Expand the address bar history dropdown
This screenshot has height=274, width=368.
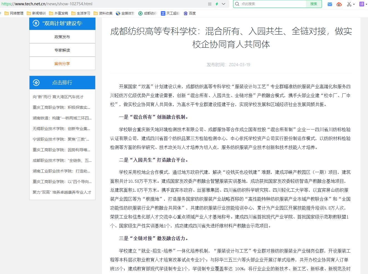[x=224, y=4]
